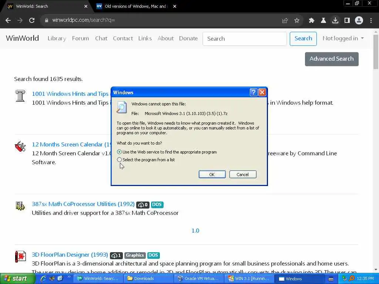
Task: Click the magnifier icon in system tray
Action: (352, 278)
